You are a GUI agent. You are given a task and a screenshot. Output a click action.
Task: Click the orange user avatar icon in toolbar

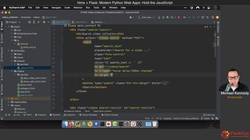pos(217,17)
